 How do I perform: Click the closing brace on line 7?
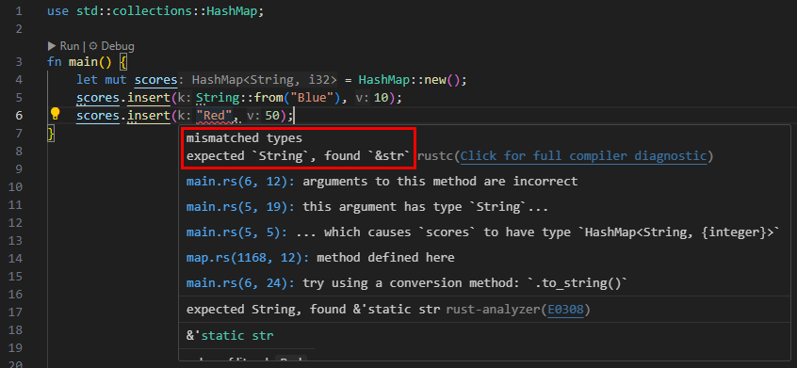(50, 134)
